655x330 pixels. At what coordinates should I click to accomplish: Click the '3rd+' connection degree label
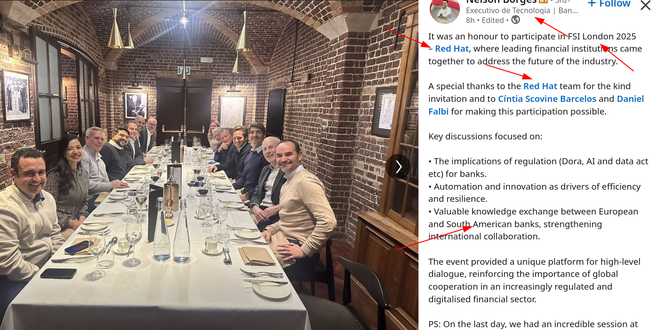(x=560, y=2)
